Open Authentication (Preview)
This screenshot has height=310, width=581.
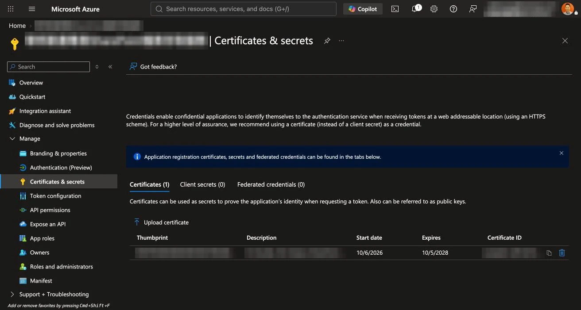point(61,168)
